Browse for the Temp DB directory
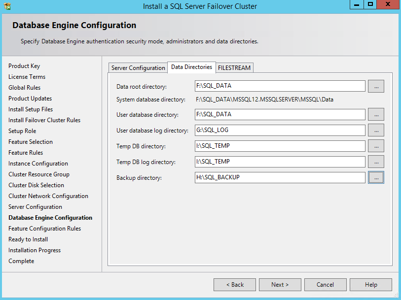The height and width of the screenshot is (300, 401). pos(376,146)
